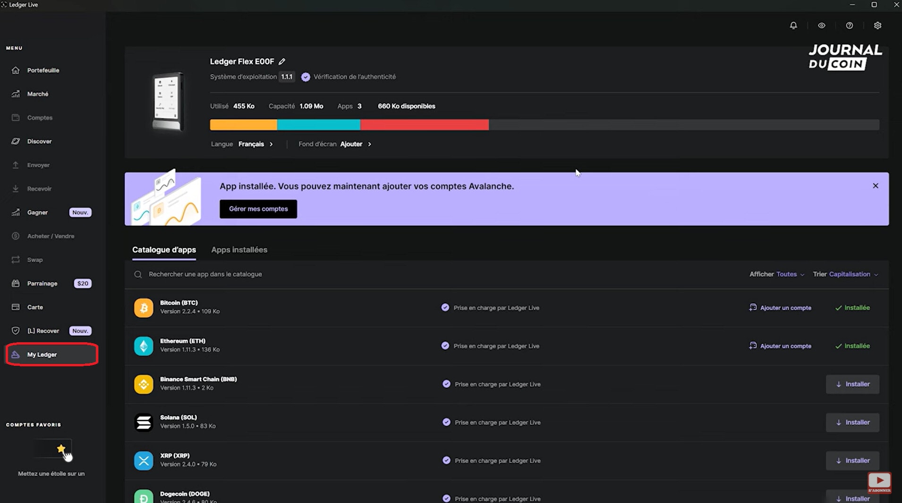Toggle the eye icon to hide balances
The width and height of the screenshot is (902, 503).
click(x=822, y=25)
